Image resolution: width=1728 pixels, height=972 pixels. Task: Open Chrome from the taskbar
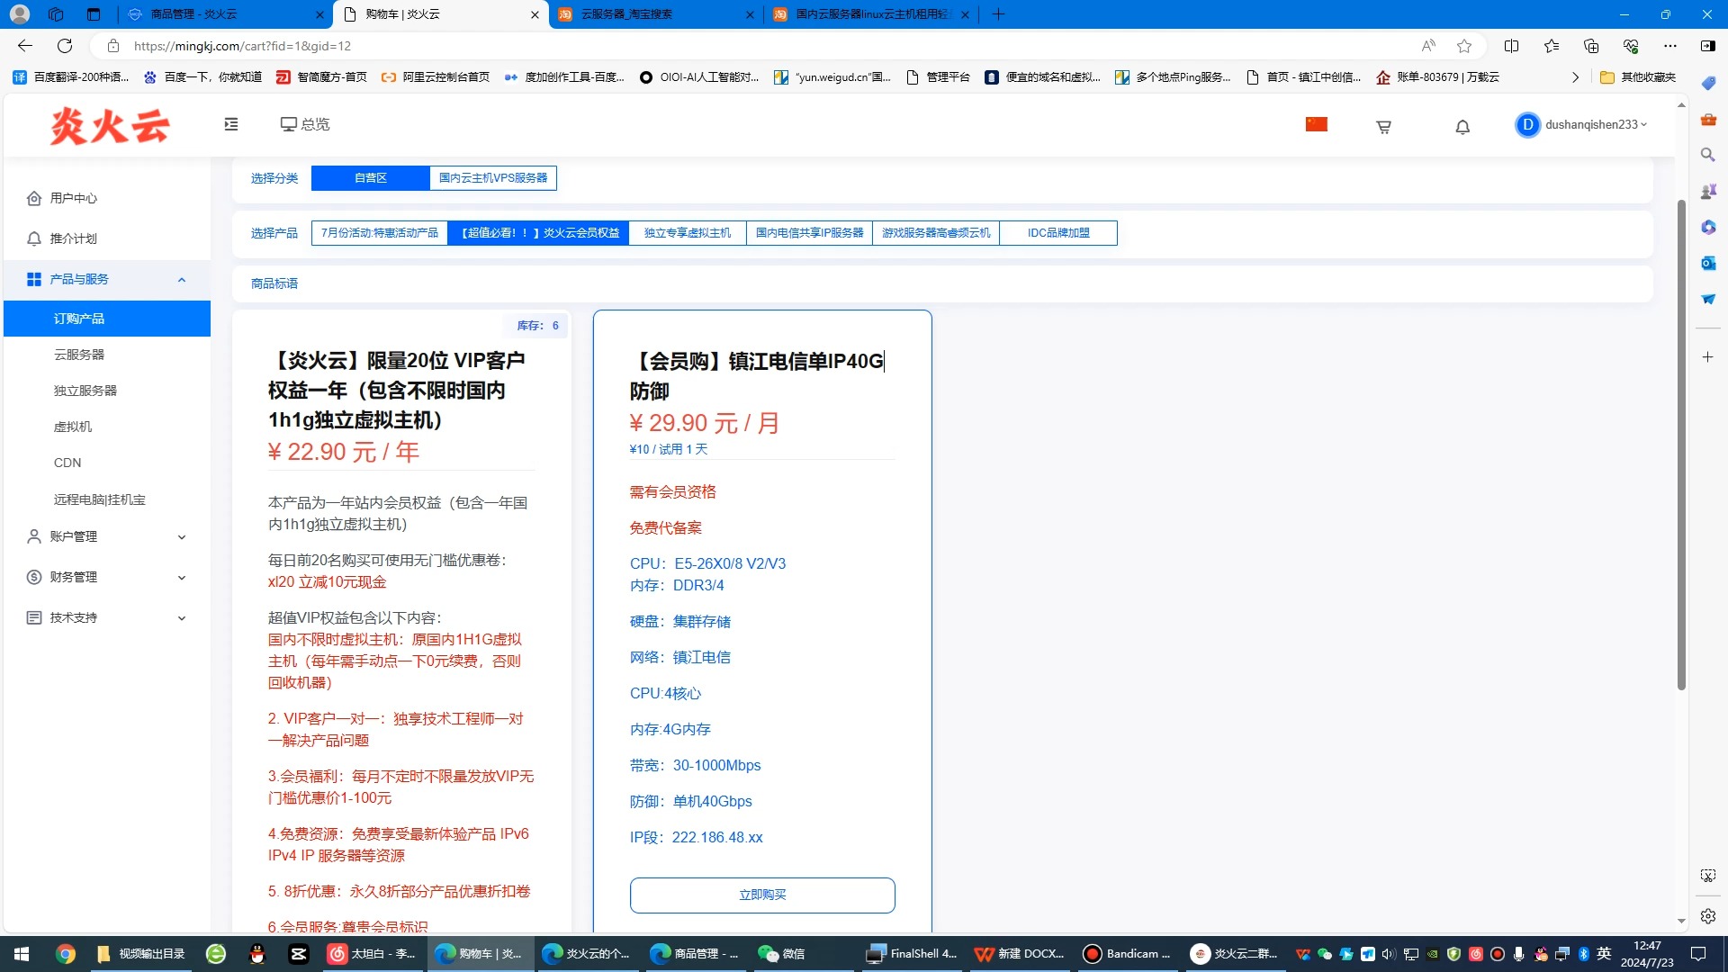tap(65, 954)
